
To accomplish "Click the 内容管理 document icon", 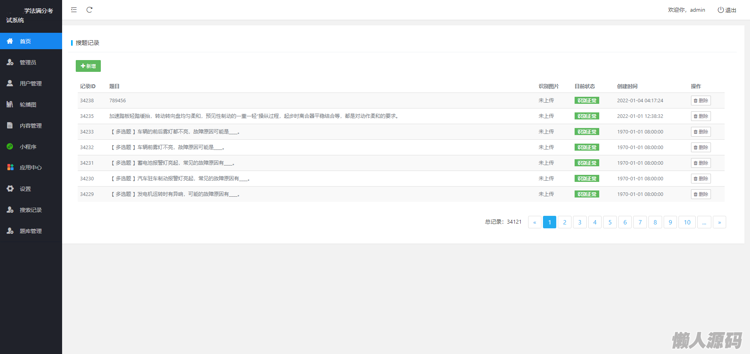I will click(x=10, y=125).
